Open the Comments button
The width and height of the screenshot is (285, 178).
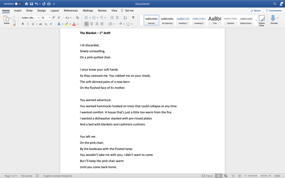click(274, 11)
